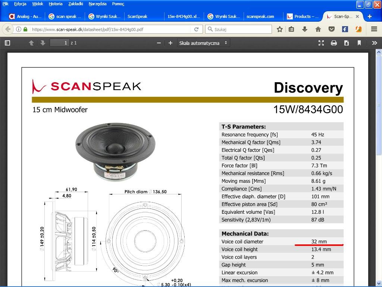Print the PDF document
This screenshot has height=287, width=382.
(334, 43)
